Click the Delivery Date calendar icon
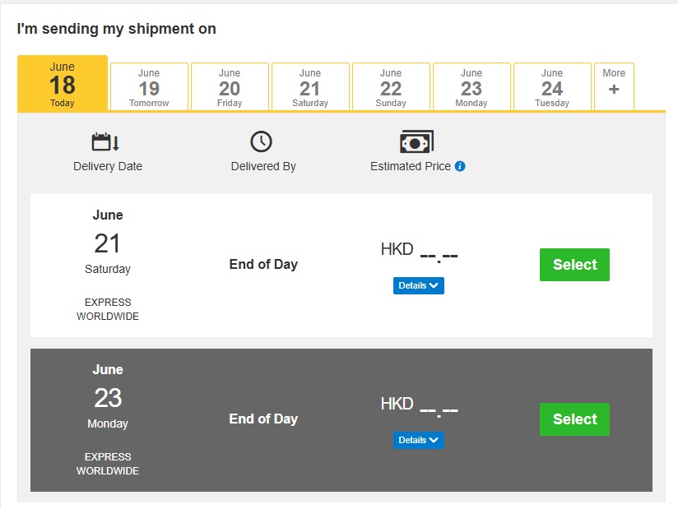The height and width of the screenshot is (509, 678). tap(105, 141)
